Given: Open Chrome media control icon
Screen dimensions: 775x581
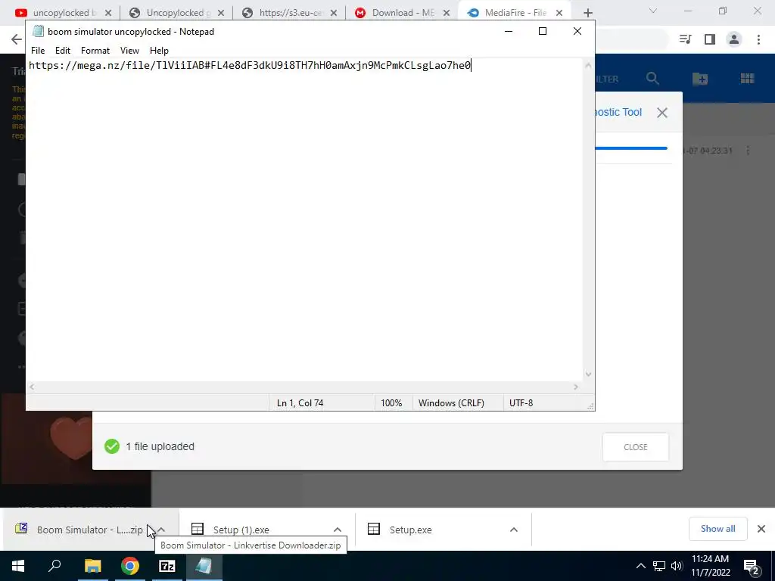Looking at the screenshot, I should [686, 39].
